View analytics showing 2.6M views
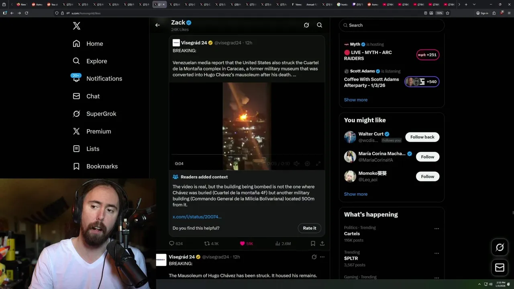514x289 pixels. 283,243
